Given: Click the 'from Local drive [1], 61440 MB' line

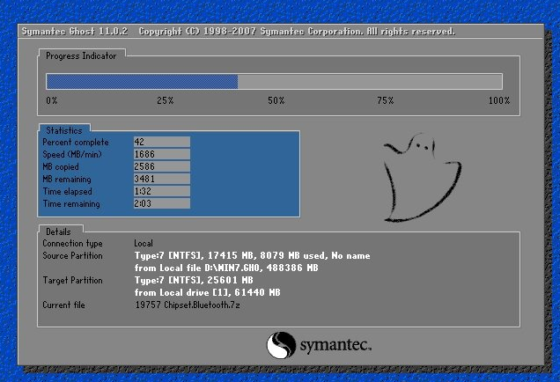Looking at the screenshot, I should tap(208, 292).
